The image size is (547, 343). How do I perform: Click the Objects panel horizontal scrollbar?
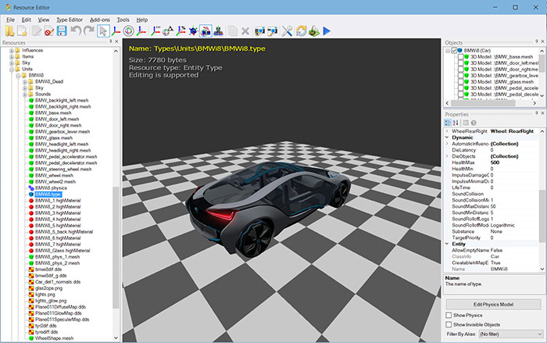coord(483,103)
